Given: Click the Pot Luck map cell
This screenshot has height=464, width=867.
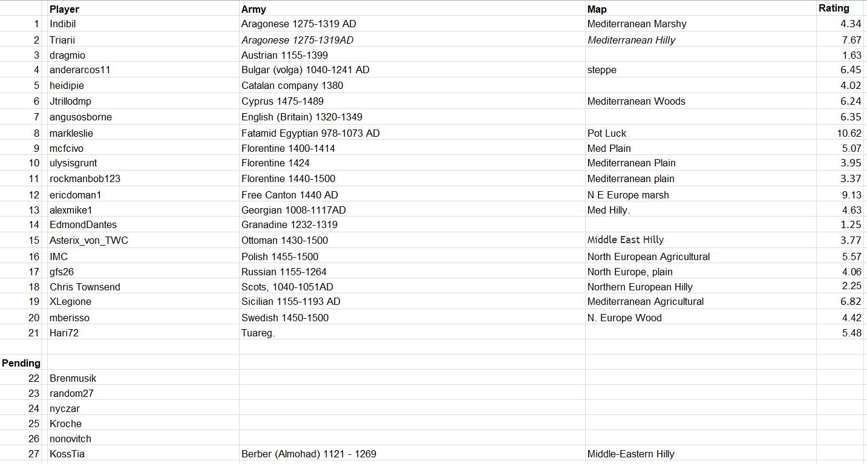Looking at the screenshot, I should (701, 133).
